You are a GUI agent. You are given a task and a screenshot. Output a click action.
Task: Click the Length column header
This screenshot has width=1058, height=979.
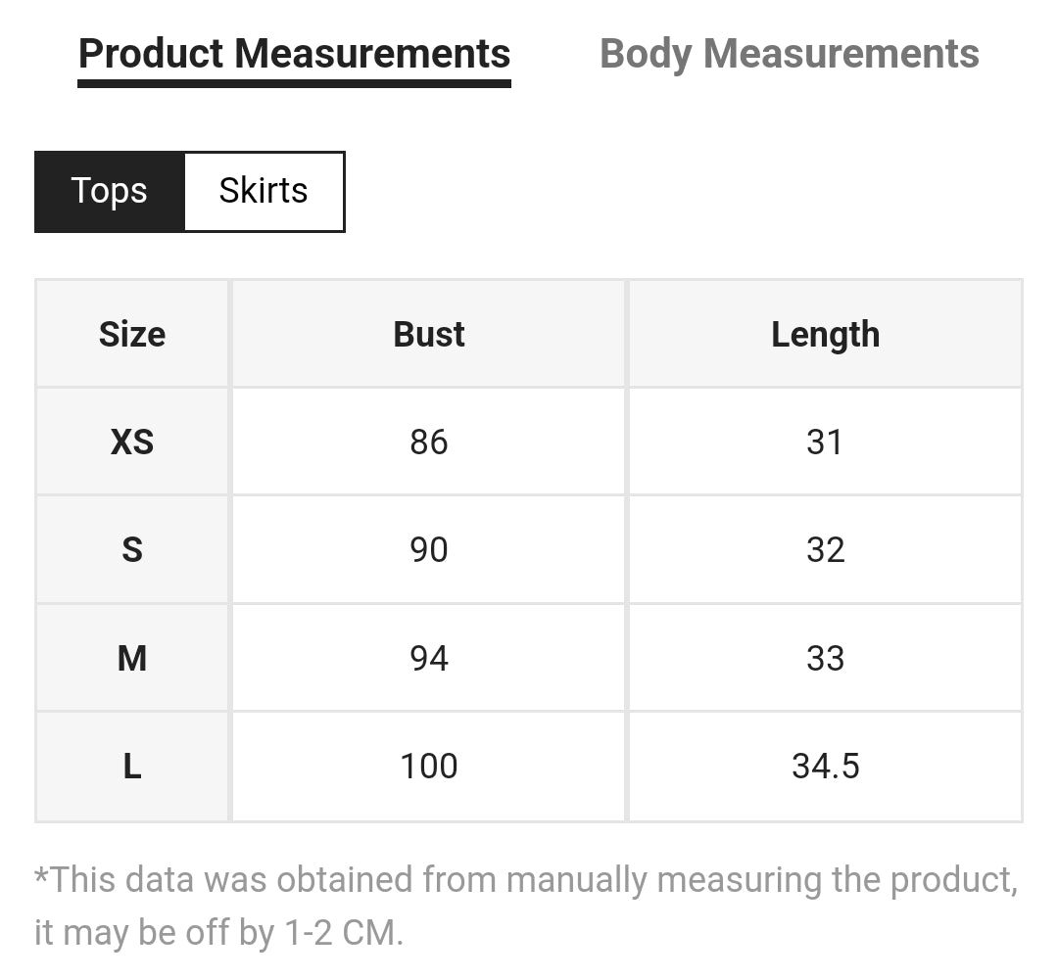click(x=825, y=335)
